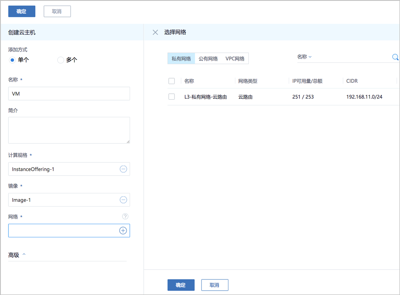Click the CIDR column header

(352, 81)
